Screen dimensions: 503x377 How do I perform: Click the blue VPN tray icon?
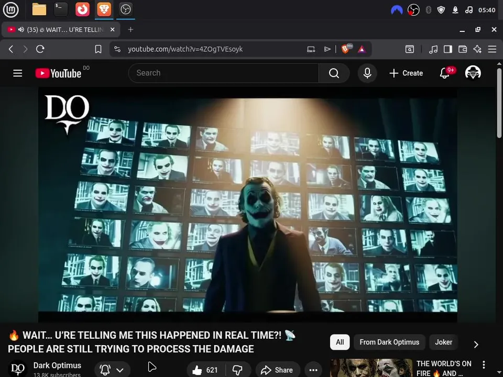pyautogui.click(x=397, y=10)
